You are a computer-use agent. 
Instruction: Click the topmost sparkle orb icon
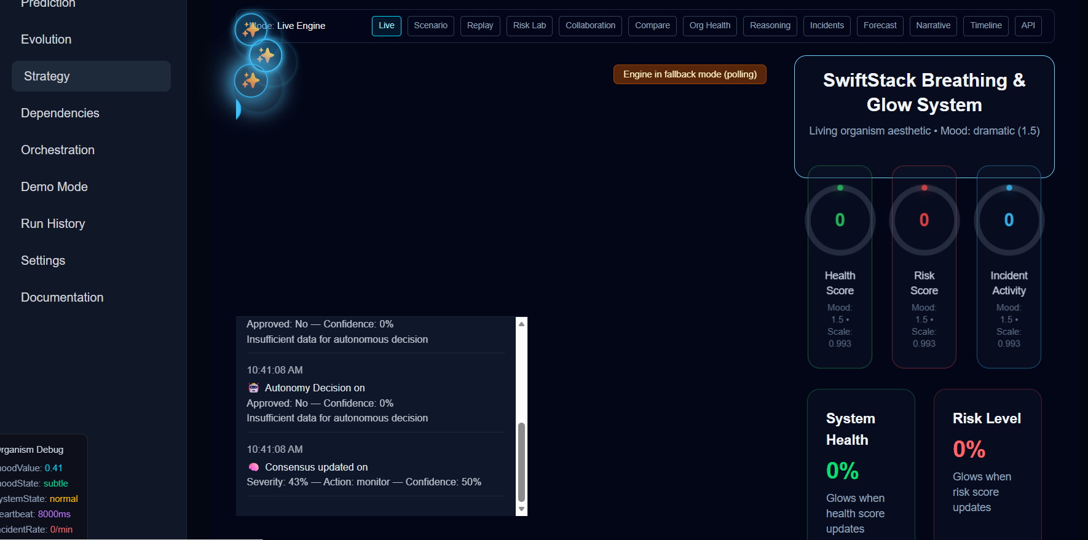tap(251, 29)
